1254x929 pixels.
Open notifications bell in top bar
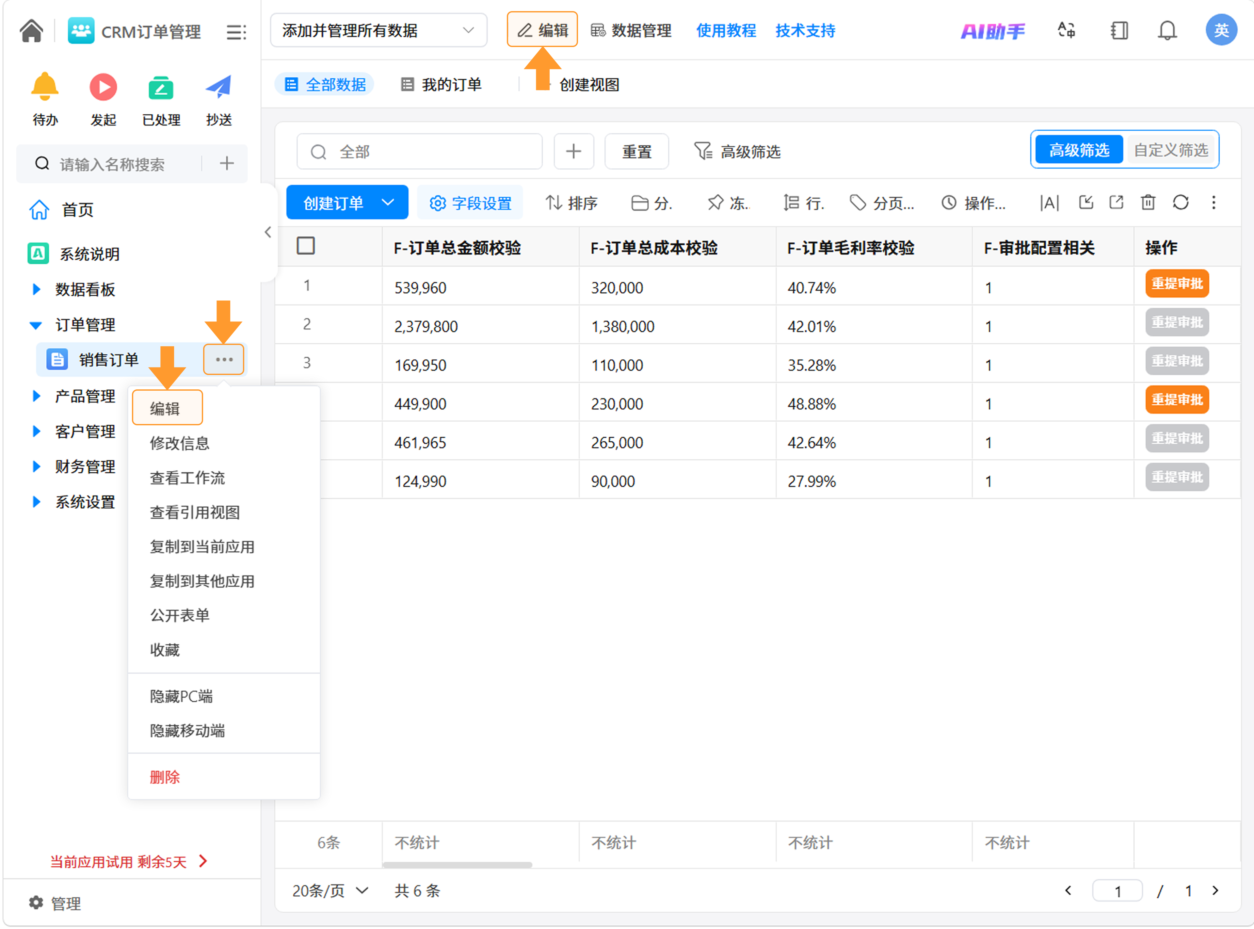(x=1167, y=30)
